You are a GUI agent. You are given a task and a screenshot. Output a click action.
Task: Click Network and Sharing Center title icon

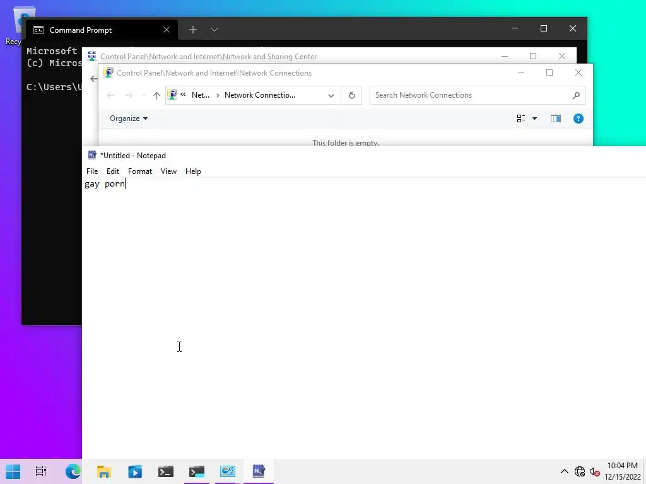[92, 56]
